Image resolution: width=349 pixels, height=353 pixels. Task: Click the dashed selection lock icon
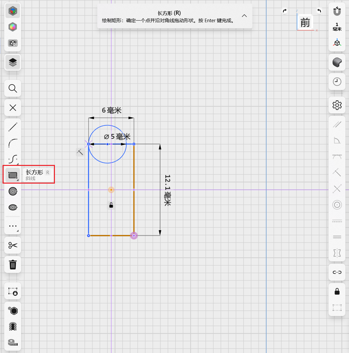pyautogui.click(x=13, y=291)
